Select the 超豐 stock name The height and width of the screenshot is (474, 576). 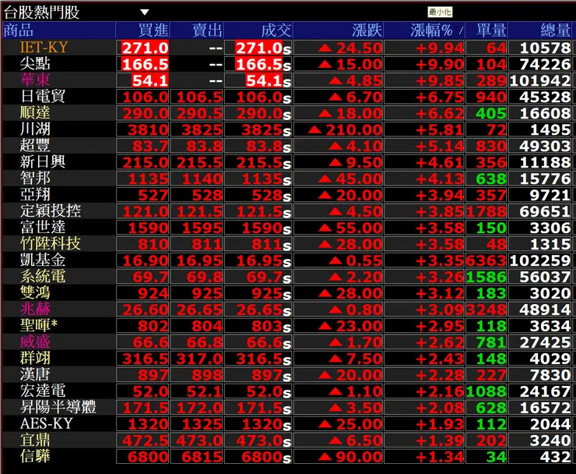click(35, 145)
